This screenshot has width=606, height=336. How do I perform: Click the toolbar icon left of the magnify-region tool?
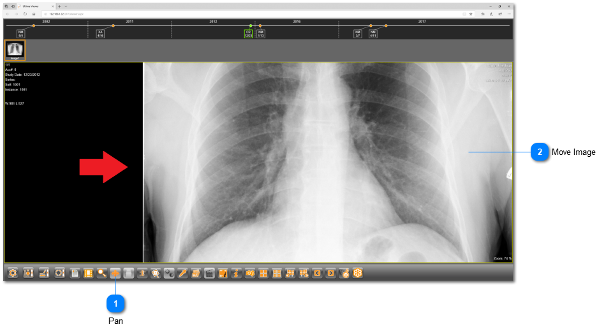pyautogui.click(x=142, y=273)
